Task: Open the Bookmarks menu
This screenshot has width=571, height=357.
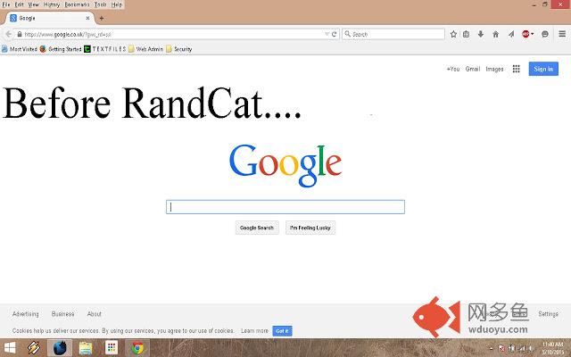Action: tap(77, 4)
